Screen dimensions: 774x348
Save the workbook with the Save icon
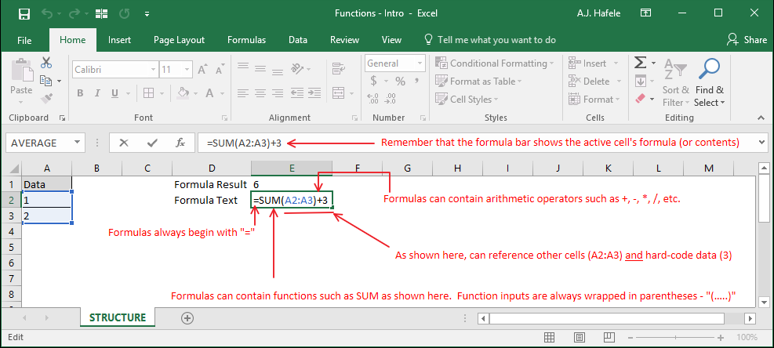point(24,14)
